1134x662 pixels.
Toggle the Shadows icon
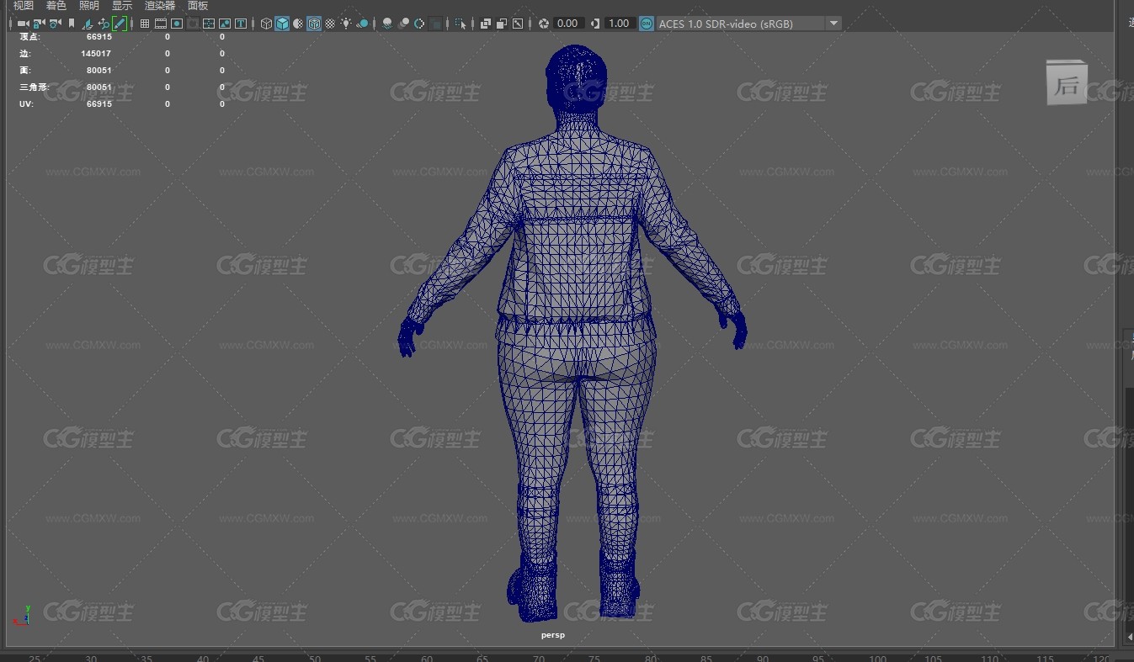pos(362,24)
